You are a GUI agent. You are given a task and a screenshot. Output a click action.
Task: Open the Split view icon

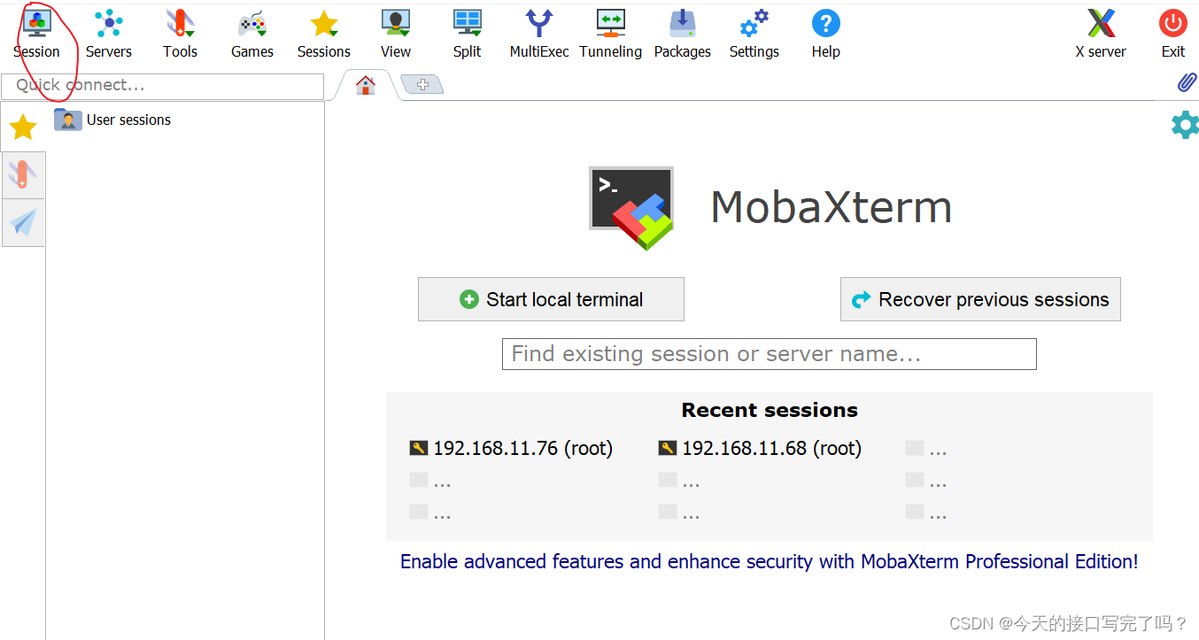click(467, 27)
